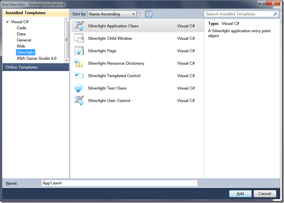Click the Silverlight Resource Dictionary book icon
The width and height of the screenshot is (284, 203).
click(79, 63)
